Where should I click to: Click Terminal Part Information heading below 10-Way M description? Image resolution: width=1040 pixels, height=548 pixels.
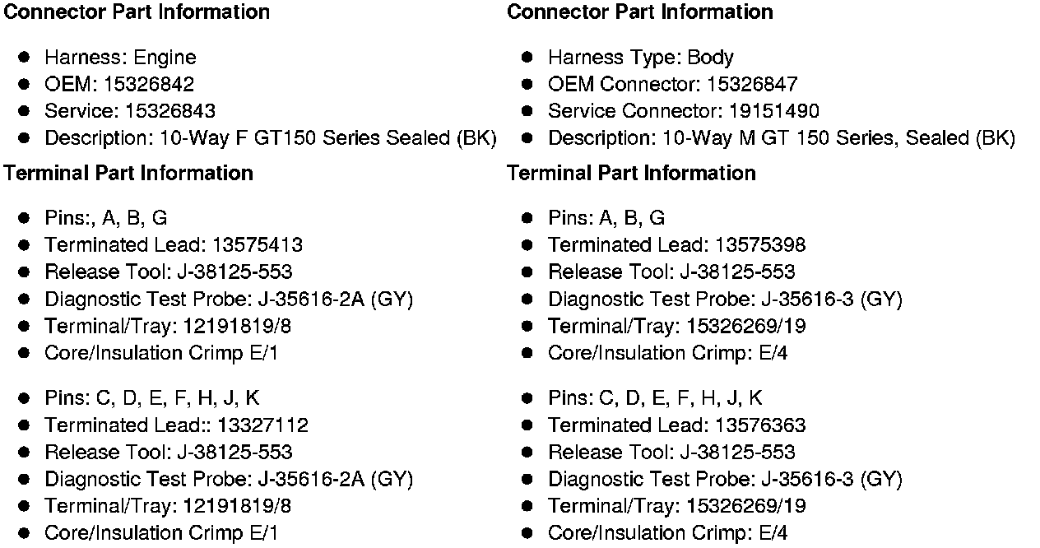coord(631,174)
